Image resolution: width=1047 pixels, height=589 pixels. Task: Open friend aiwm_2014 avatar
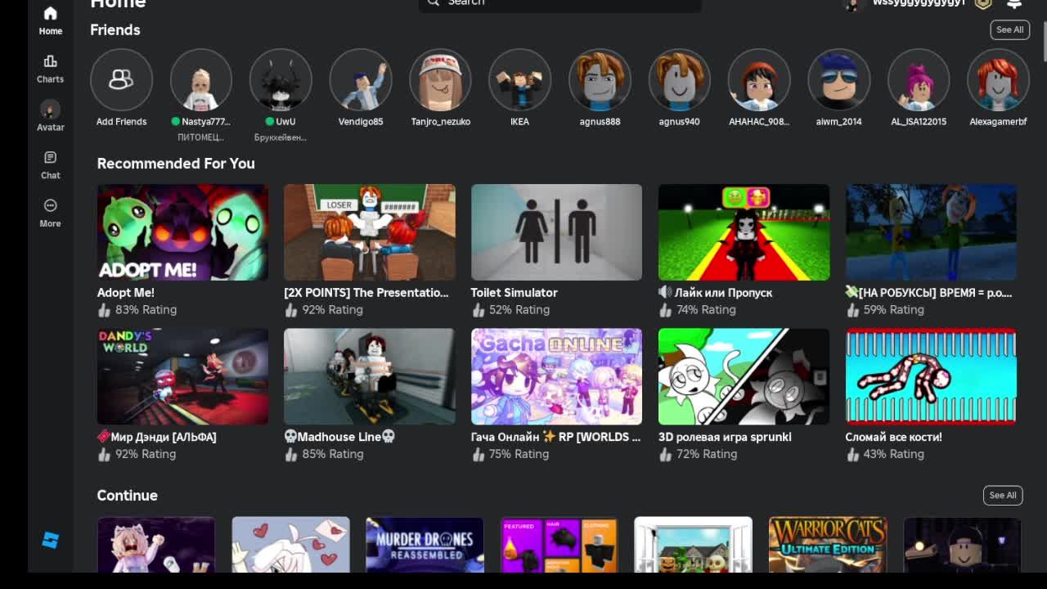click(x=838, y=79)
